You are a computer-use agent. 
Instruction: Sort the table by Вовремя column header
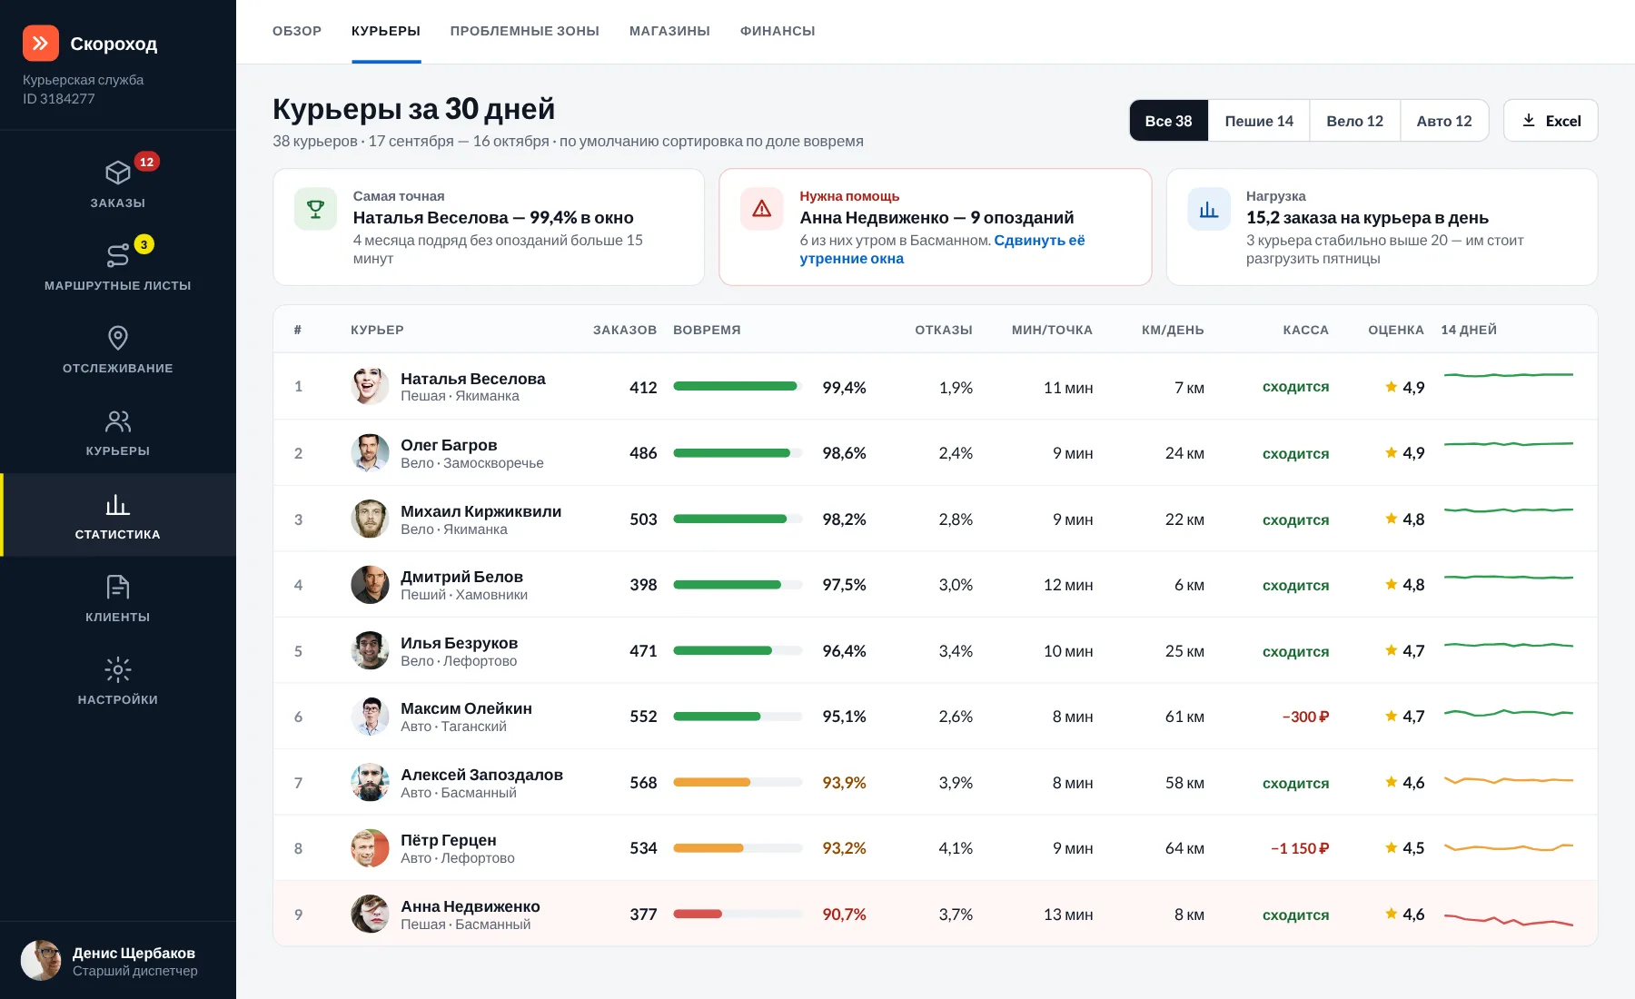[707, 330]
